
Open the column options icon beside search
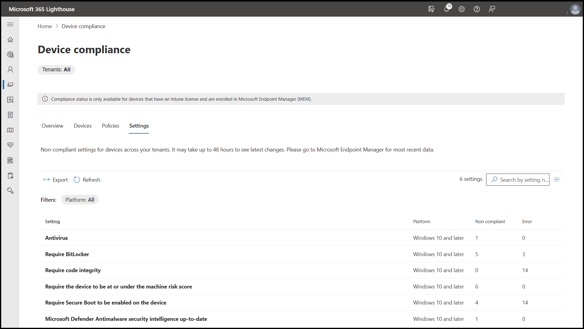pos(557,180)
